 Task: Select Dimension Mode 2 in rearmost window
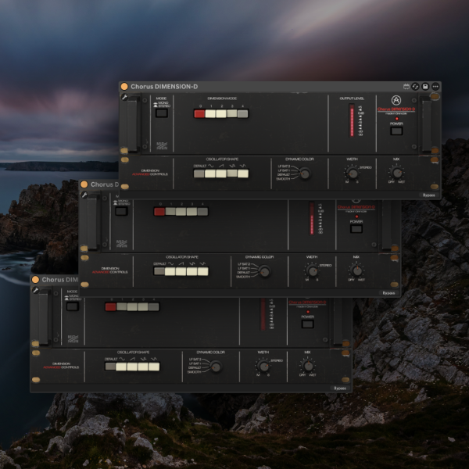point(132,307)
